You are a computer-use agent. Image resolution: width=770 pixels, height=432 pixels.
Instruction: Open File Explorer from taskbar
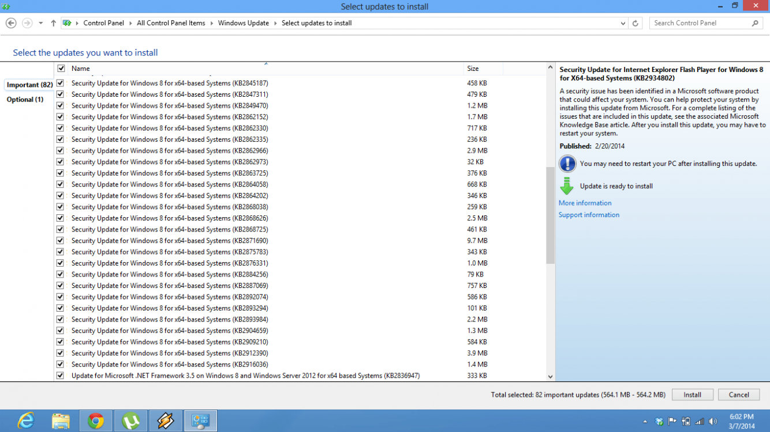pos(61,421)
